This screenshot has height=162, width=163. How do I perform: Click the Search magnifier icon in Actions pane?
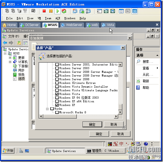[138, 62]
